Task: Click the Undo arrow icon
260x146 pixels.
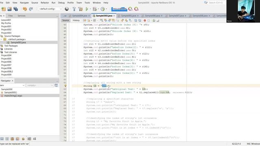Action: tap(25, 9)
